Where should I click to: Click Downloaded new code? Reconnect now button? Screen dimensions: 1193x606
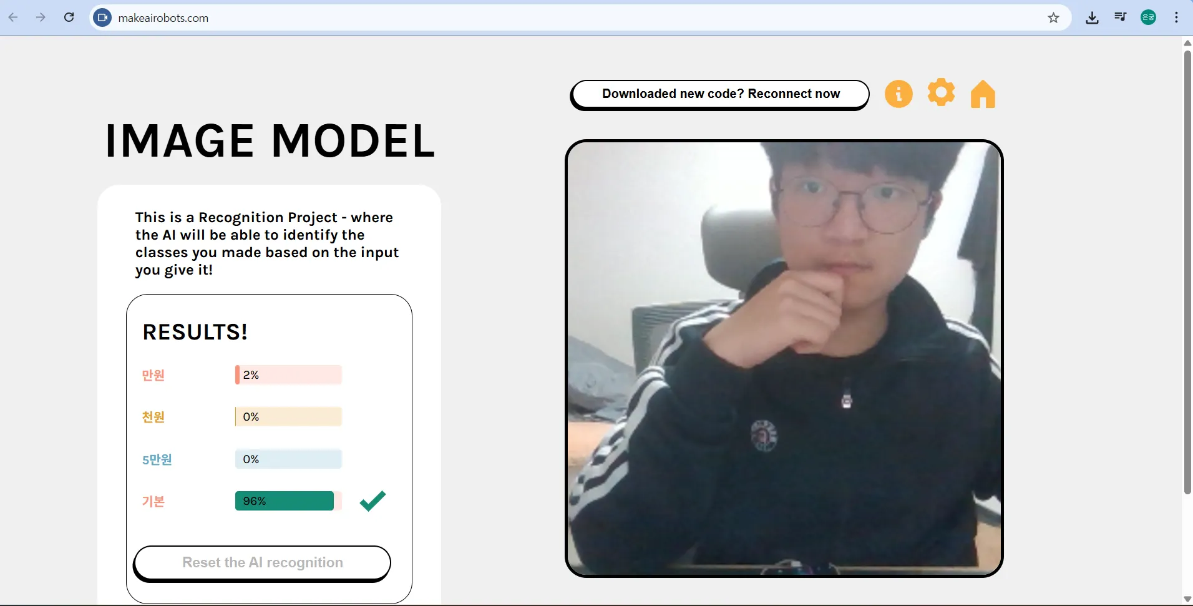720,95
